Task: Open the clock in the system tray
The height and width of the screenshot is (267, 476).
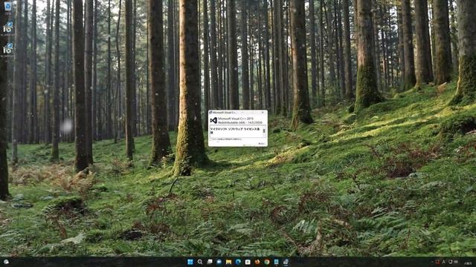Action: coord(468,263)
